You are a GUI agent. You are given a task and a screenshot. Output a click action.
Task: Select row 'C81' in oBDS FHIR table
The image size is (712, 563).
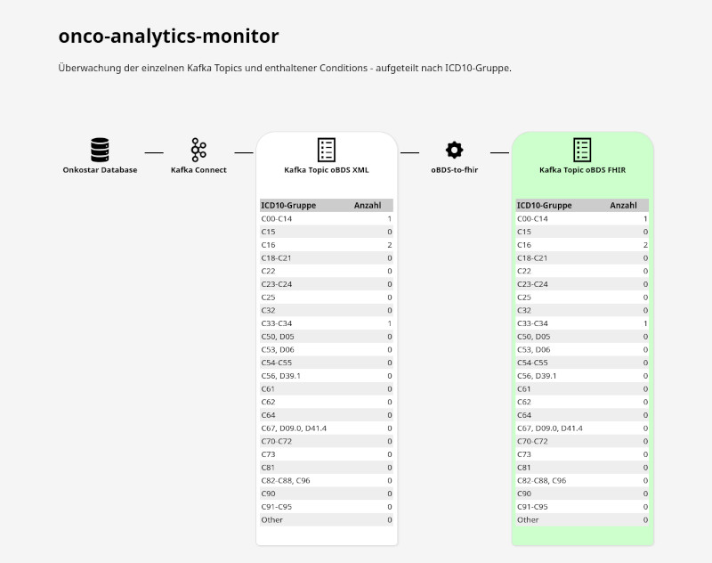[582, 468]
